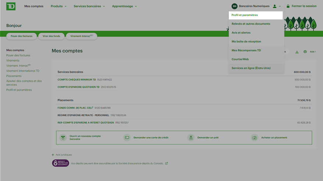Screen dimensions: 323x181
Task: Click the buy investment icon
Action: [x=255, y=138]
